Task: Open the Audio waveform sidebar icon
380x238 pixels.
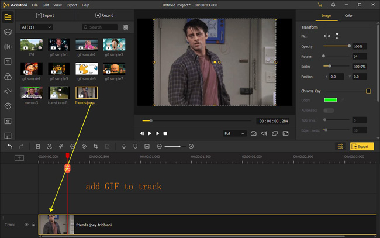Action: point(8,47)
